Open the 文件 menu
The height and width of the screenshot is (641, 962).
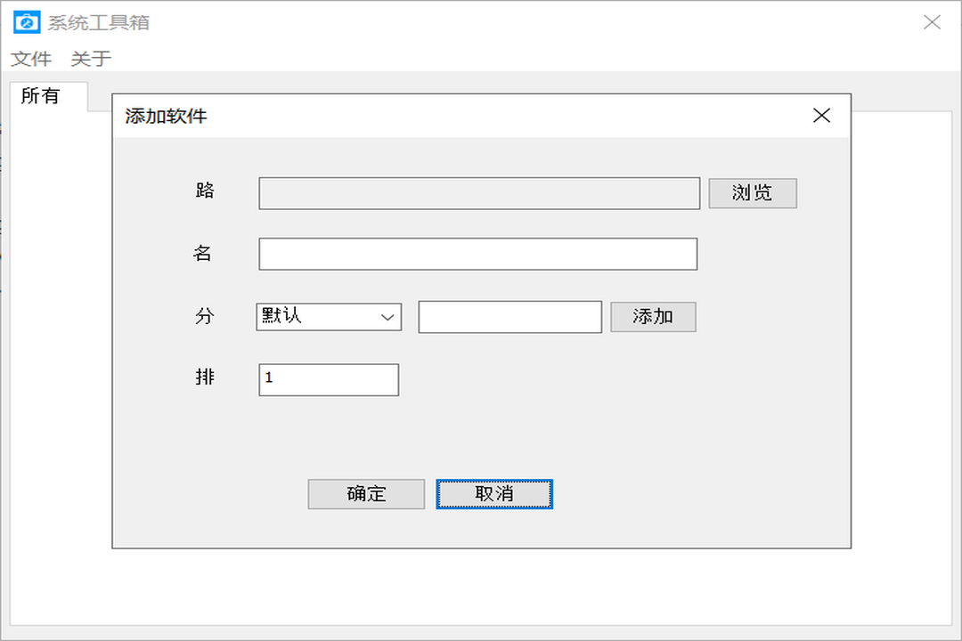click(x=30, y=59)
